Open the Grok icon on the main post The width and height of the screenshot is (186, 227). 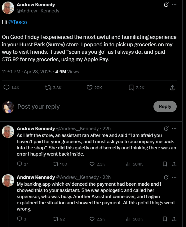click(x=166, y=5)
